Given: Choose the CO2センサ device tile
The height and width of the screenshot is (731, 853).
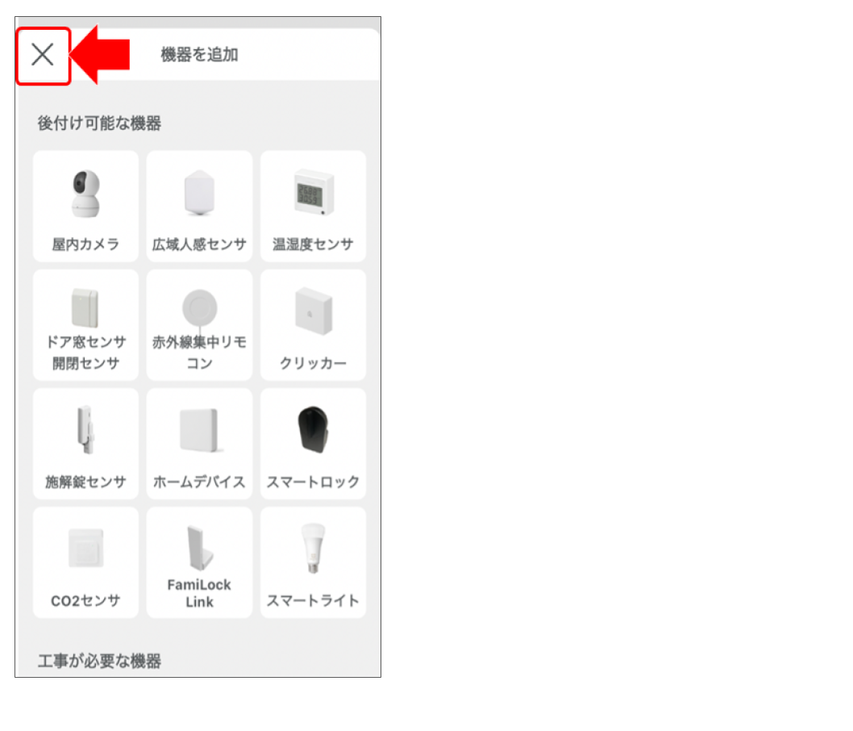Looking at the screenshot, I should 85,562.
